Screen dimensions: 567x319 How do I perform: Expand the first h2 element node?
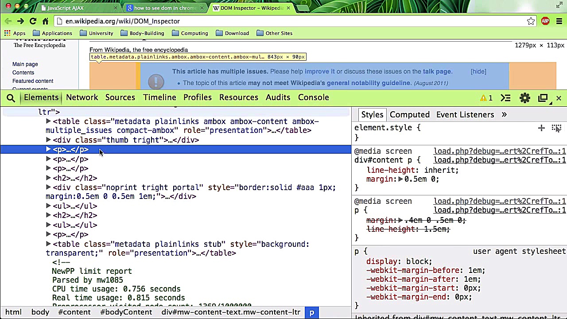click(x=48, y=178)
